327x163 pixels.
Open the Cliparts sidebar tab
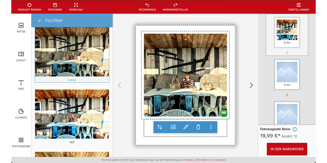tap(21, 114)
